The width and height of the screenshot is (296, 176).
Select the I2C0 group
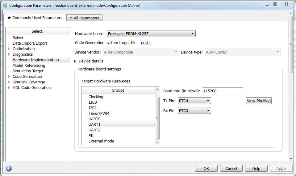(x=93, y=102)
